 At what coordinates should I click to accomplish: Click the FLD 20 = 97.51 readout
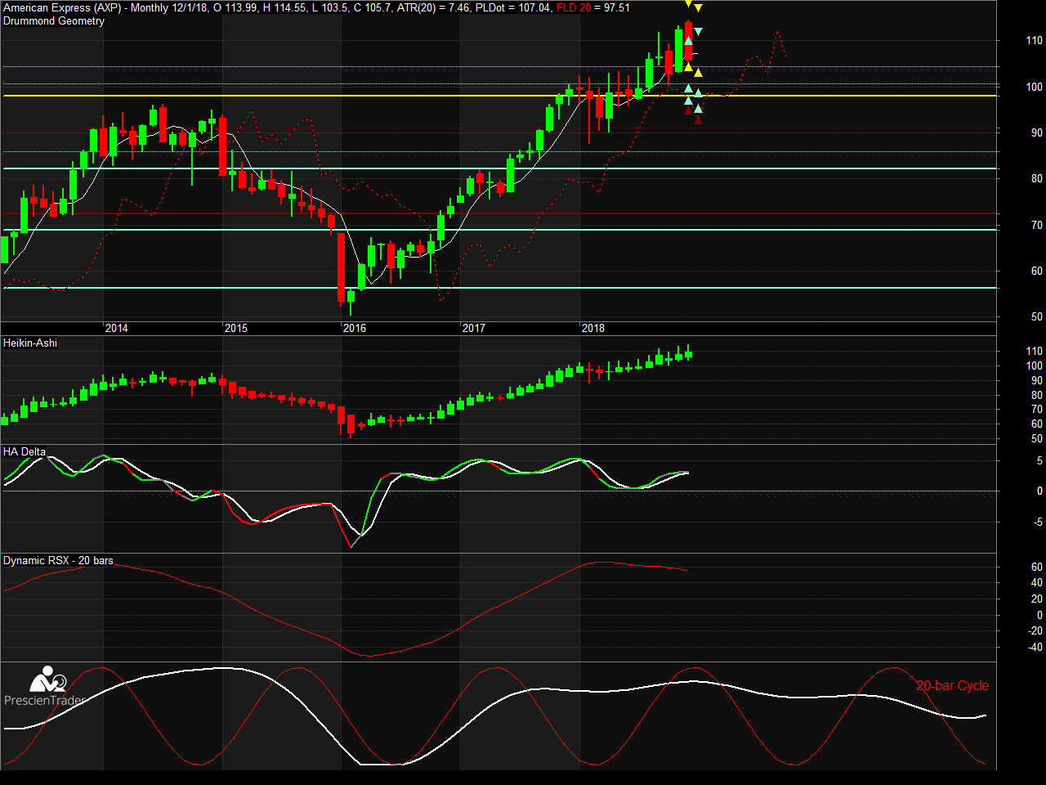[593, 8]
